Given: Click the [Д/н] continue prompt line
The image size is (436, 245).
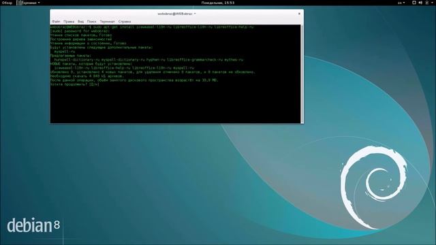Looking at the screenshot, I should (x=74, y=84).
